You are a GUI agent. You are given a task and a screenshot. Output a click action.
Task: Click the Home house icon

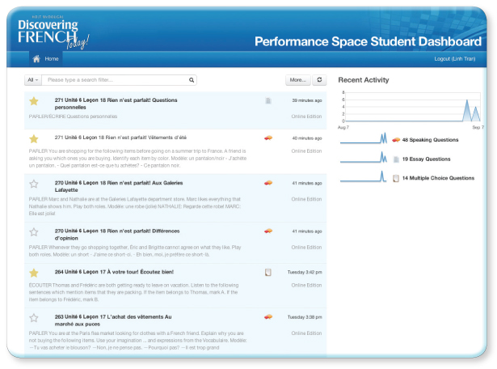click(x=36, y=59)
